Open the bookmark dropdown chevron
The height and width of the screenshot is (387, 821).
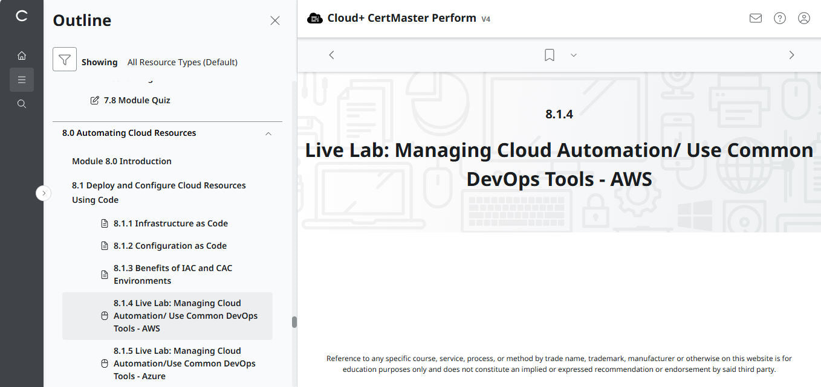coord(573,55)
